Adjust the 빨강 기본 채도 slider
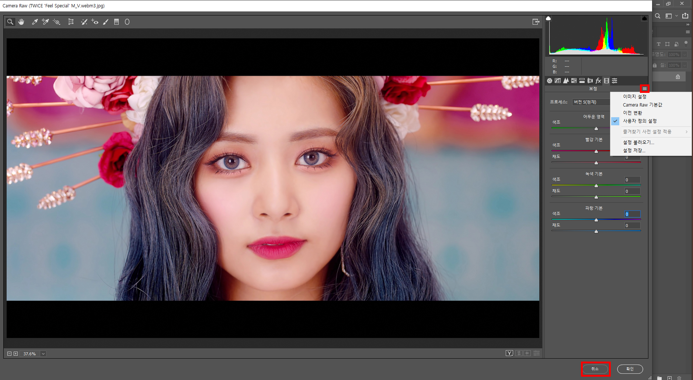 point(596,163)
